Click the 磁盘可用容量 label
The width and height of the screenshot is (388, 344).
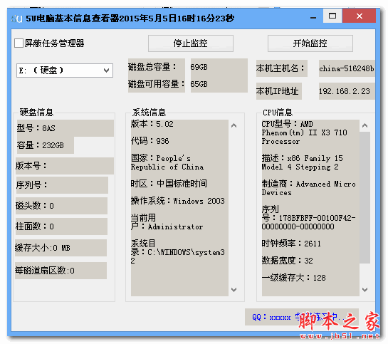(156, 84)
